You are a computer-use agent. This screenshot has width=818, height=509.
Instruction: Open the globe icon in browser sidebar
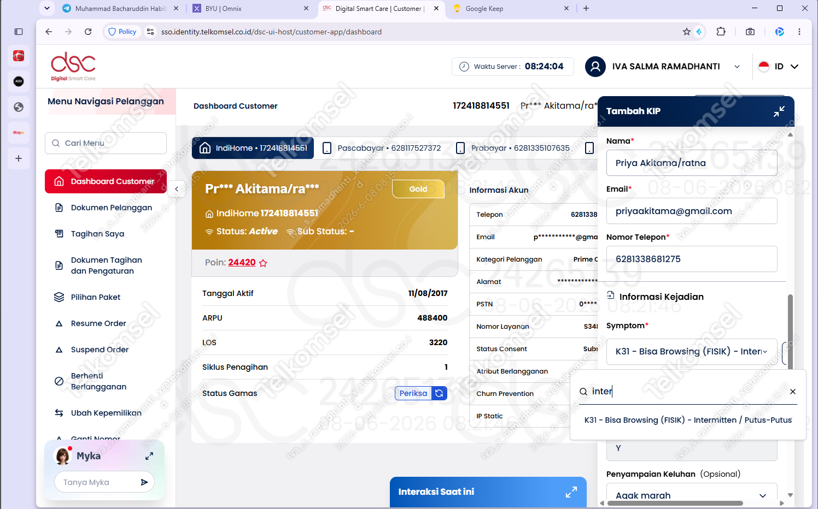point(19,107)
